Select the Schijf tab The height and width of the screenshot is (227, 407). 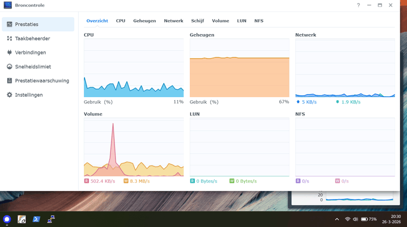pyautogui.click(x=197, y=21)
